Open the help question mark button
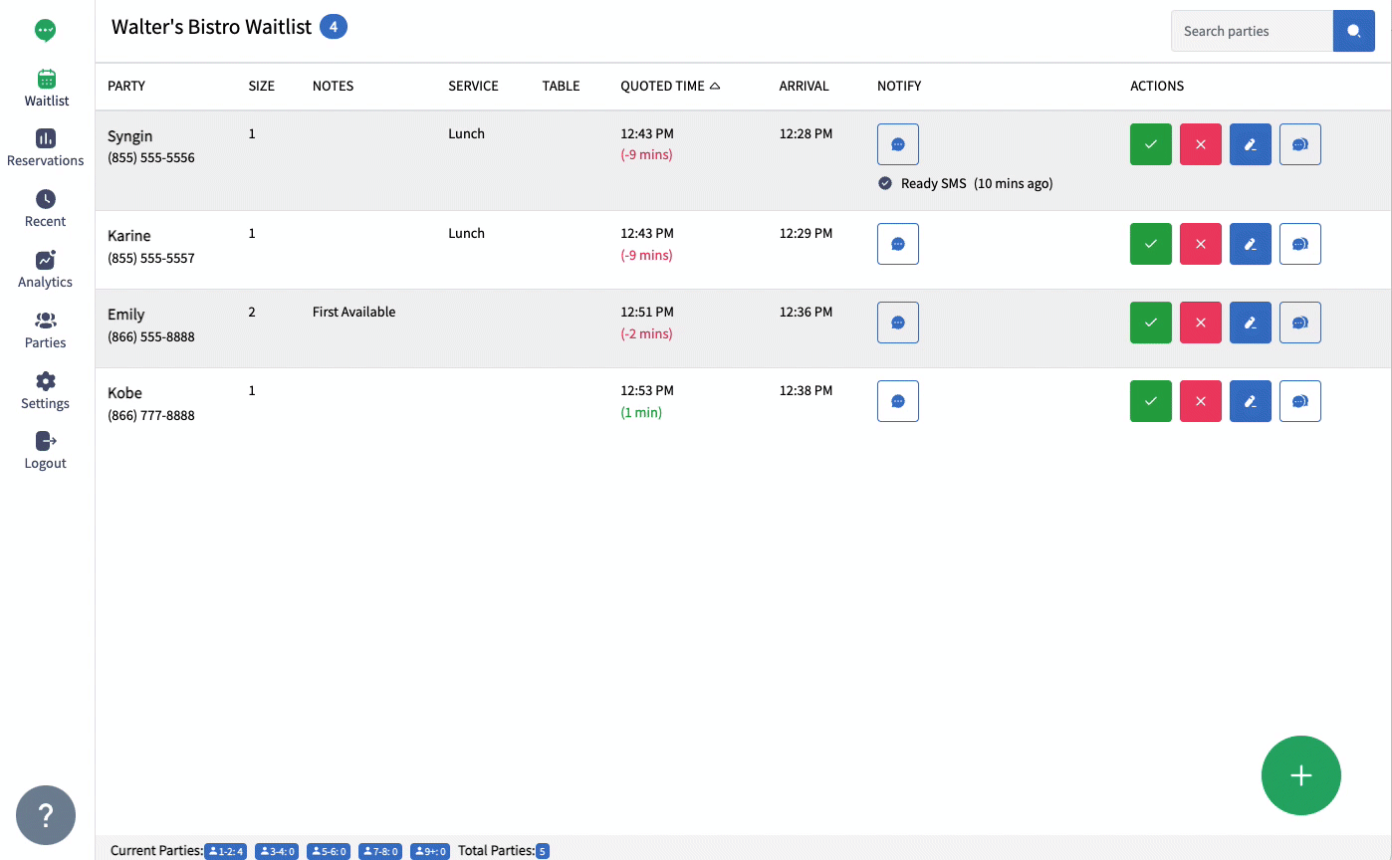Screen dimensions: 1392x860 tap(46, 815)
